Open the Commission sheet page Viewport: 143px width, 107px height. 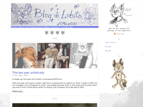(34, 27)
